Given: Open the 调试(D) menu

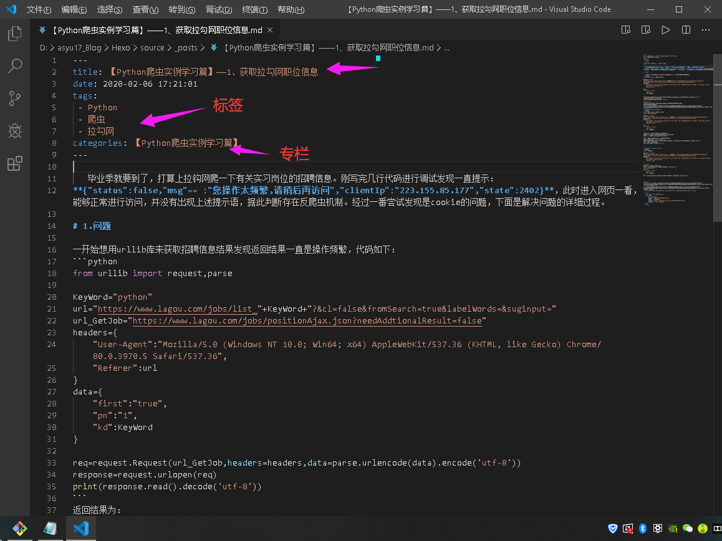Looking at the screenshot, I should pyautogui.click(x=219, y=9).
